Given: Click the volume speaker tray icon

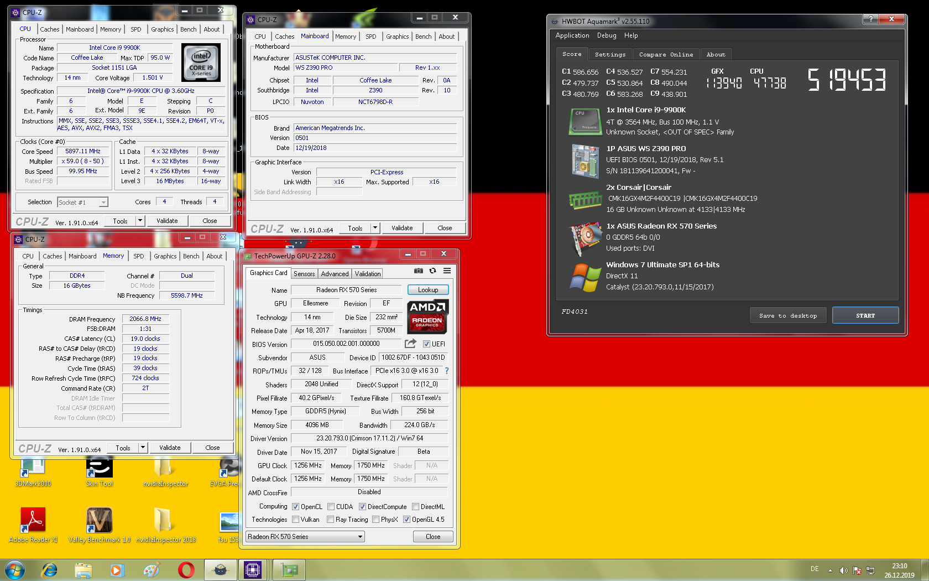Looking at the screenshot, I should 843,570.
